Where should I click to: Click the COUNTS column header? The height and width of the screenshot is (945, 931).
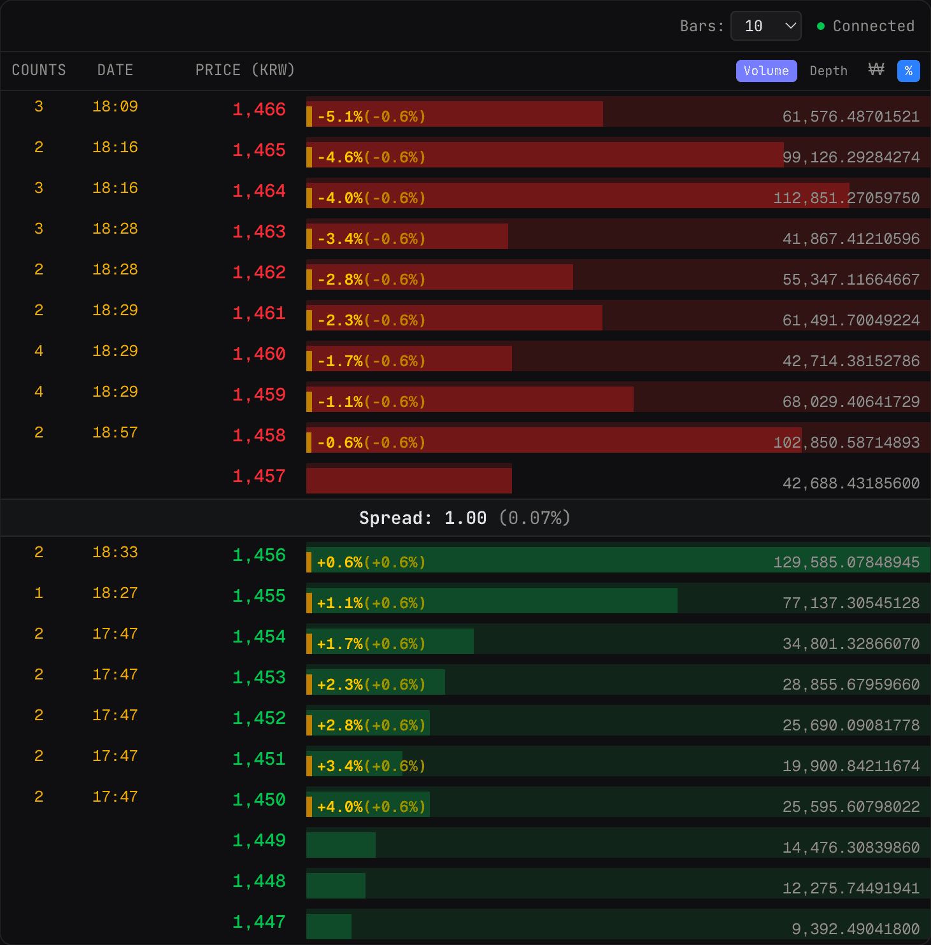[x=39, y=70]
